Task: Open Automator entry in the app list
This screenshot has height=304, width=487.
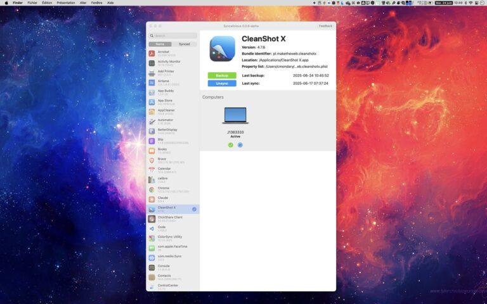Action: coord(172,122)
